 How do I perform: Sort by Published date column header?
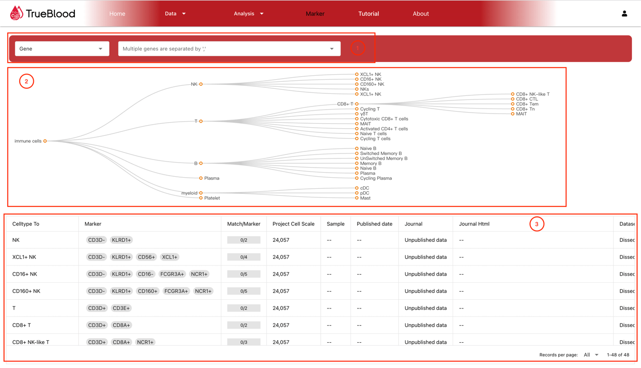tap(374, 224)
